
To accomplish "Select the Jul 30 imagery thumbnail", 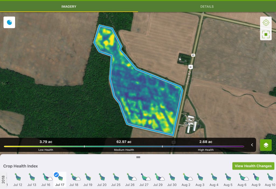I will (172, 180).
